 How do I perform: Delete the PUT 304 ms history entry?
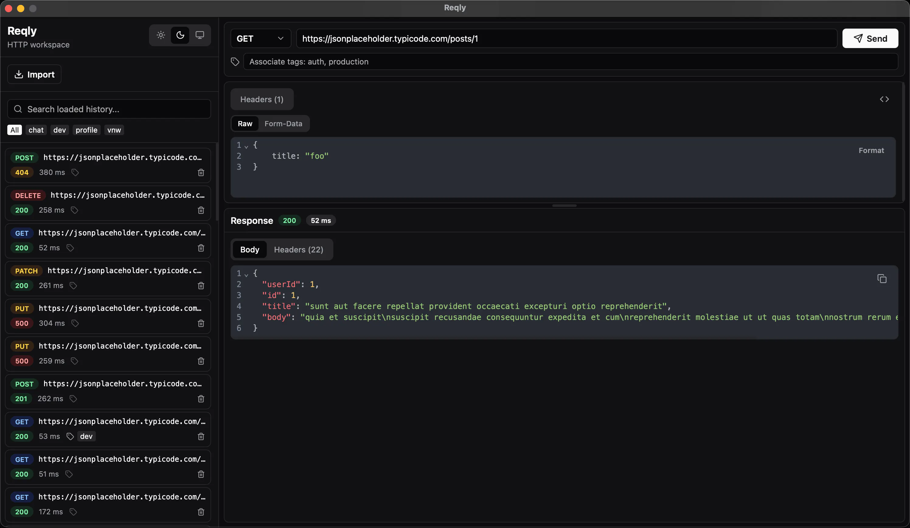[x=201, y=323]
